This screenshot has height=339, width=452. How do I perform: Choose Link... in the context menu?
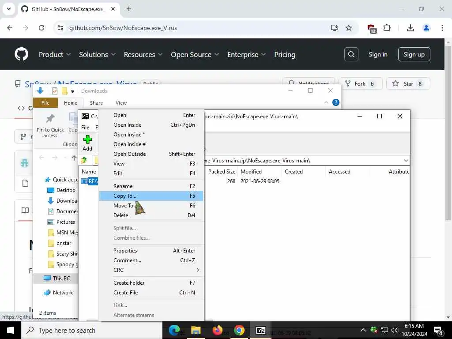coord(151,305)
